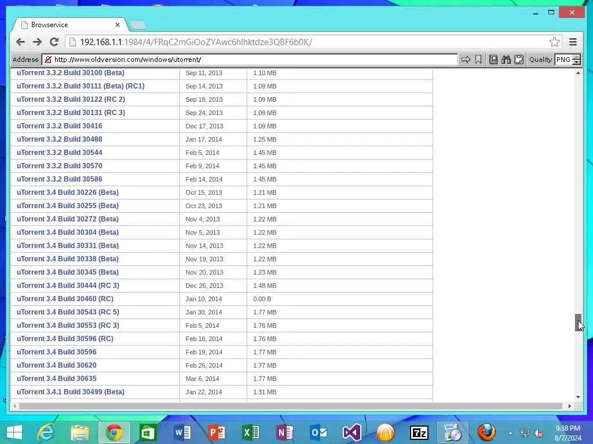Click the bookmark ribbon icon in Browservice toolbar
The image size is (593, 444).
click(x=478, y=60)
